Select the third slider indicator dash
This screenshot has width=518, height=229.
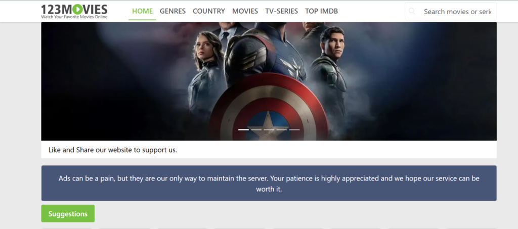coord(269,130)
